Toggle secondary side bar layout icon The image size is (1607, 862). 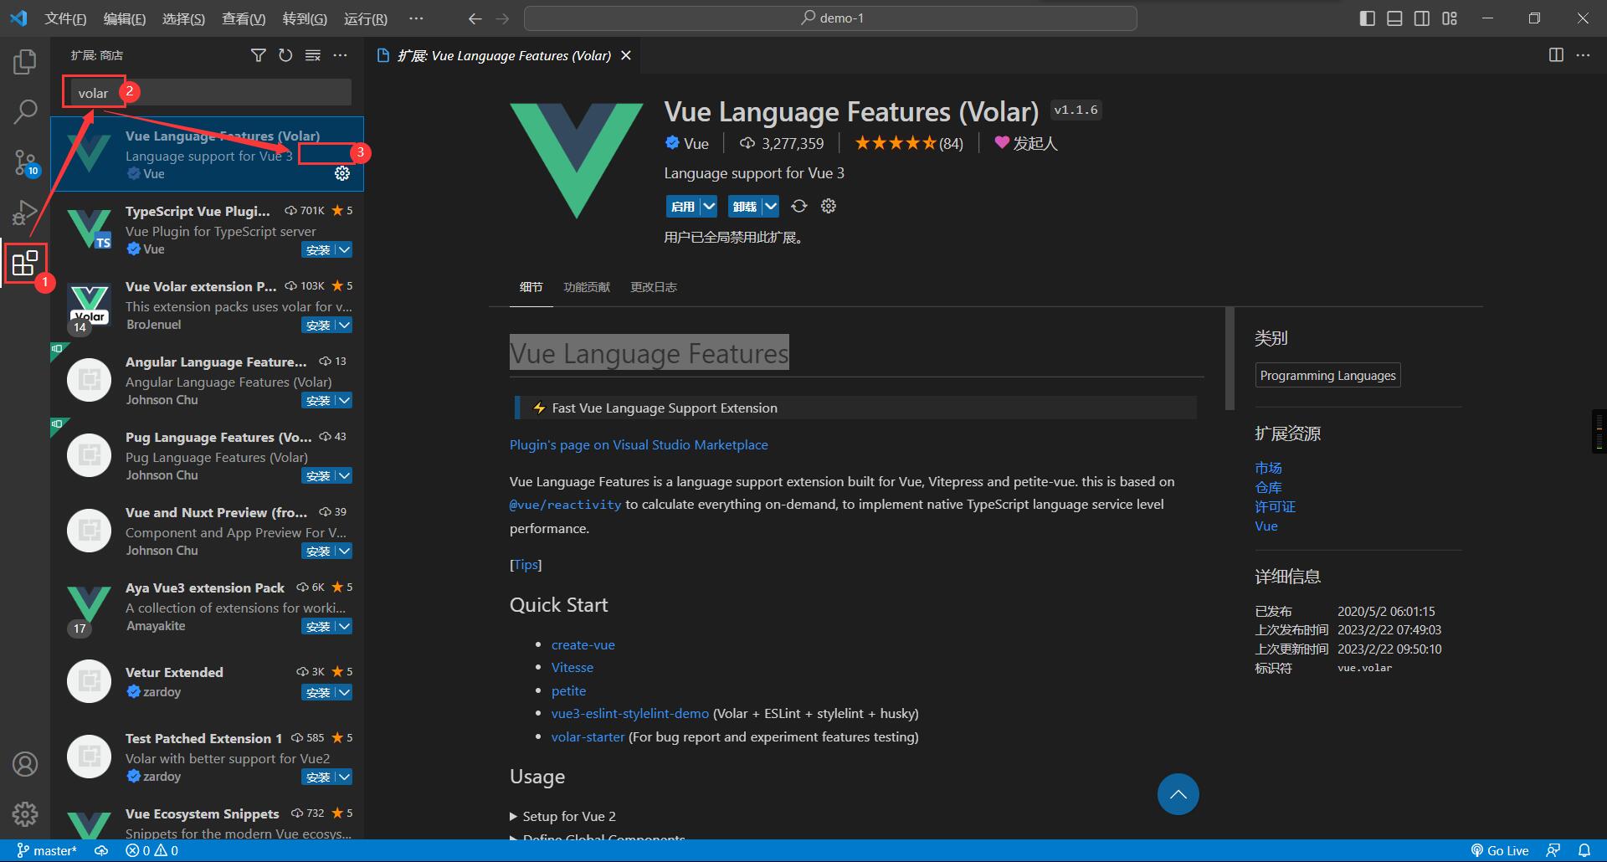click(x=1422, y=18)
